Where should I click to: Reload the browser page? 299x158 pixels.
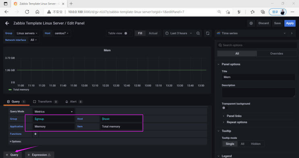point(27,12)
